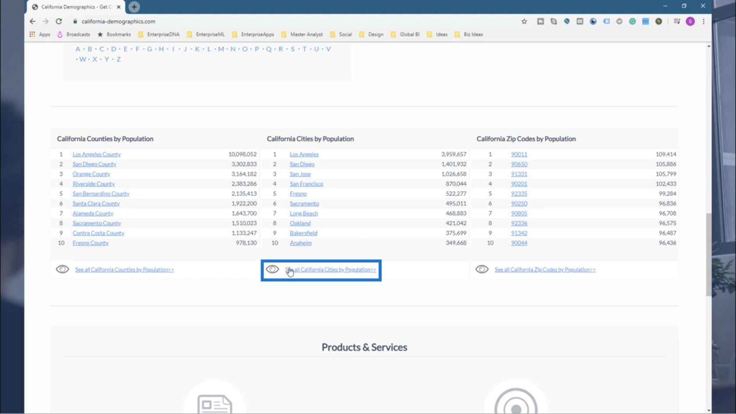Open the Apps grid shortcut
The width and height of the screenshot is (736, 414).
tap(40, 34)
